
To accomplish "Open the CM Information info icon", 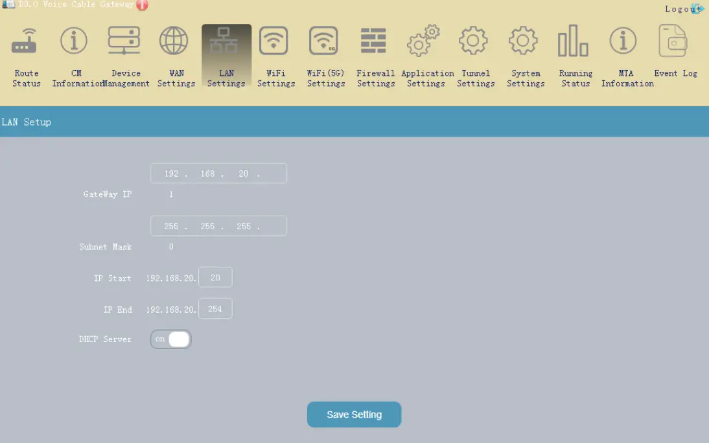I will pos(74,40).
